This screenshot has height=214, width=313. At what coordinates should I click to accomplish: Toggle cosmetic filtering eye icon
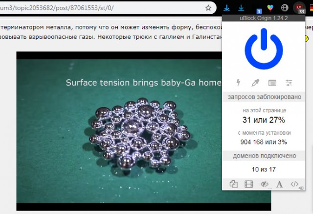click(265, 184)
